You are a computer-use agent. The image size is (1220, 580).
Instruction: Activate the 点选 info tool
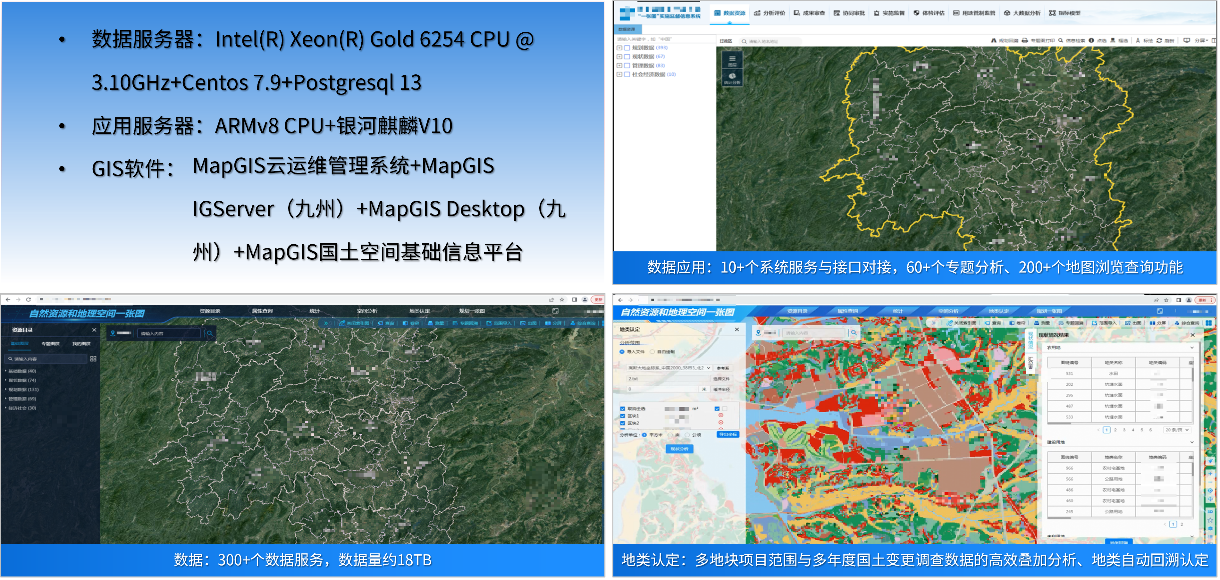click(1098, 41)
